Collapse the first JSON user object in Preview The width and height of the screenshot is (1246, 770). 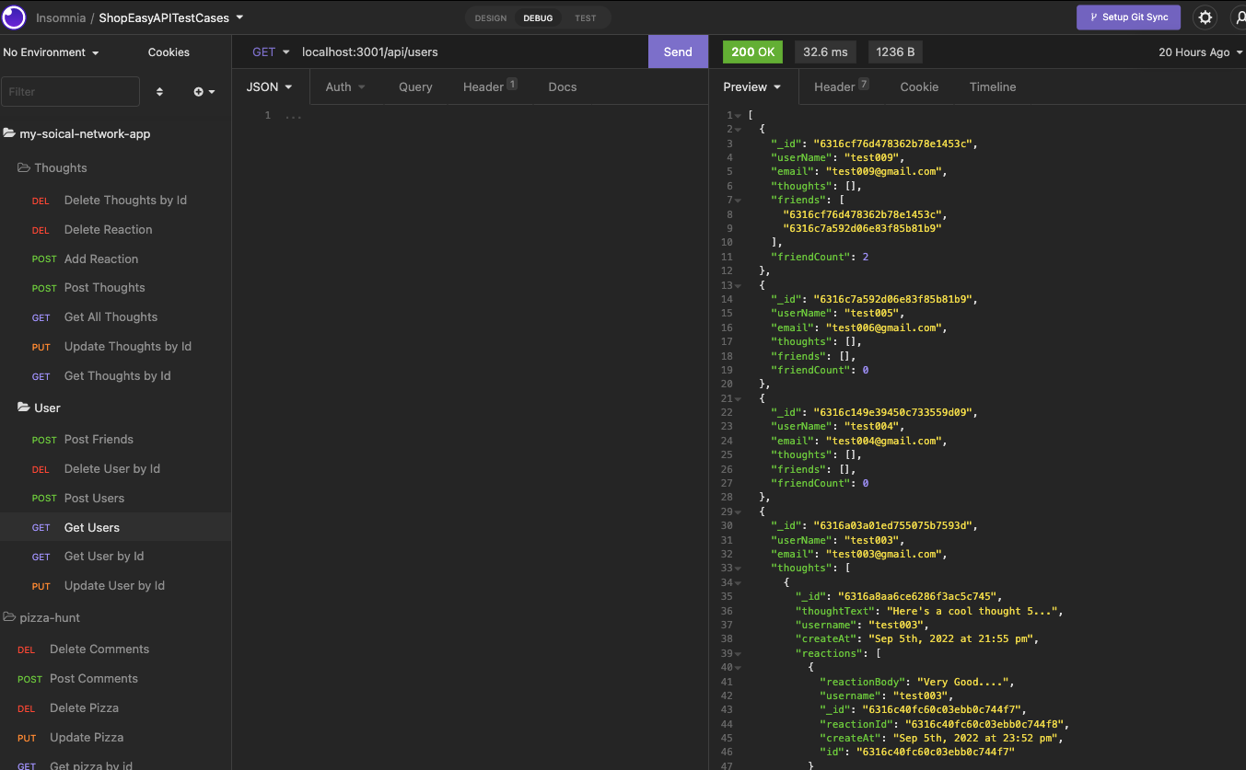pyautogui.click(x=737, y=129)
